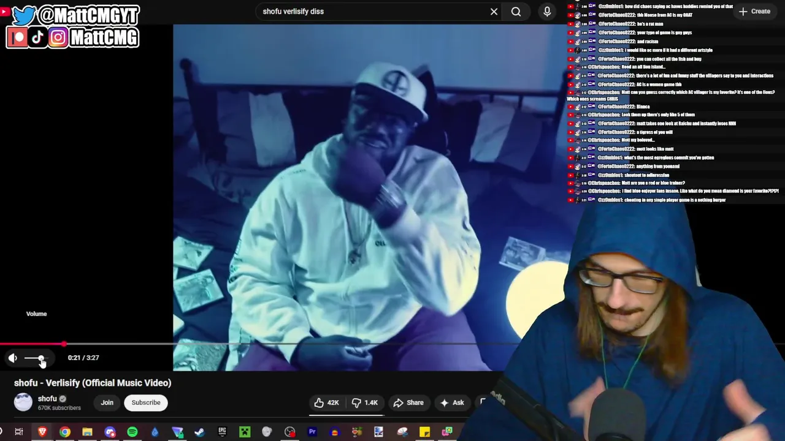785x441 pixels.
Task: Like the video with thumbs up
Action: (327, 402)
